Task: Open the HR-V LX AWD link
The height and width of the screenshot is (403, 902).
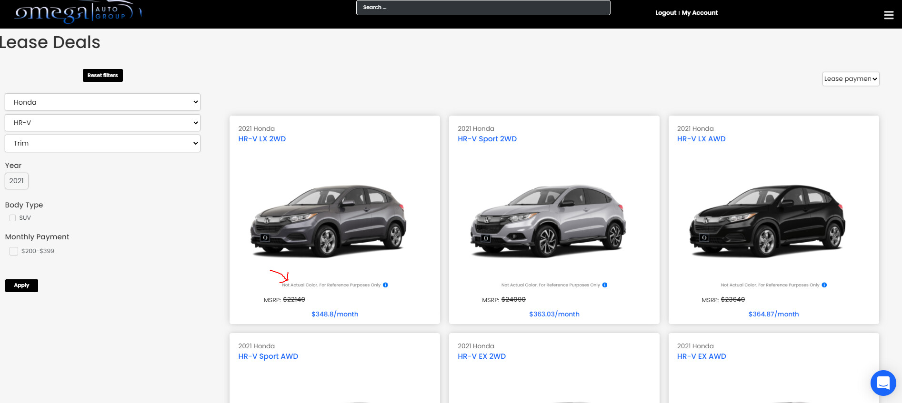Action: (702, 139)
